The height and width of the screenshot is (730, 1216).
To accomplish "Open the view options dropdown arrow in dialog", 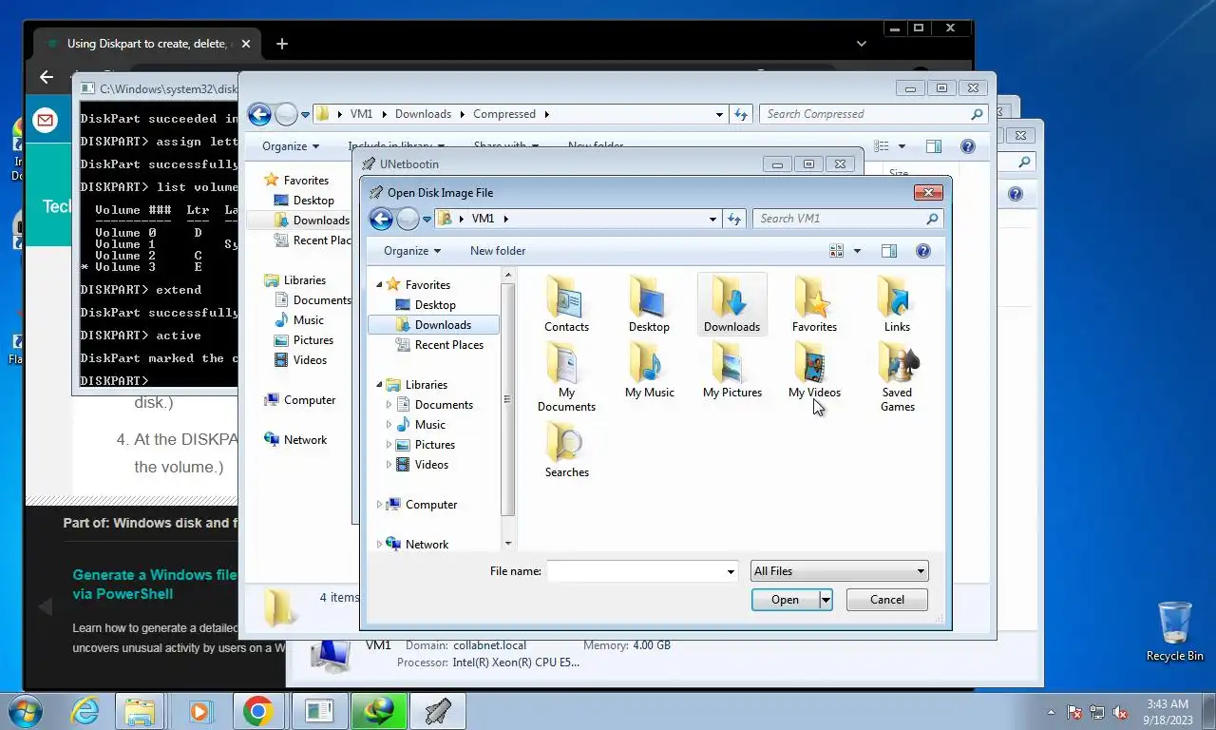I will click(857, 251).
